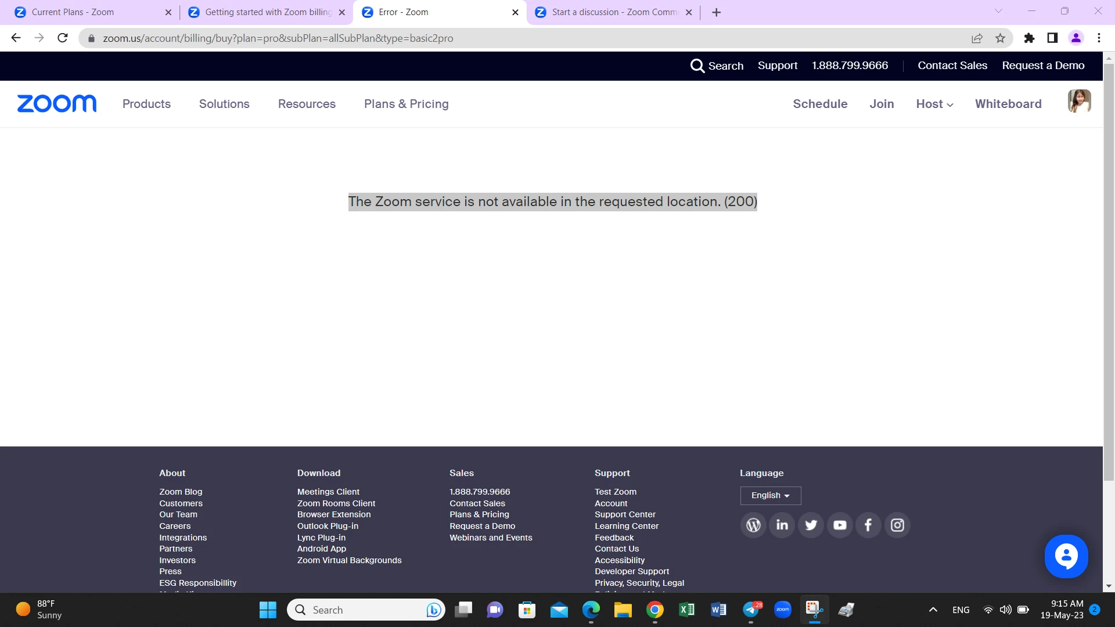Open the user profile avatar menu

pos(1079,102)
